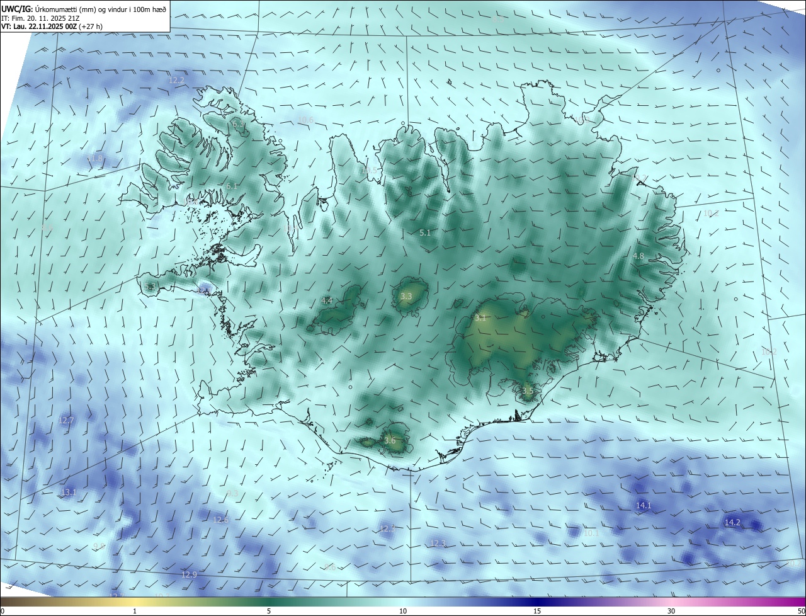Click the 9.3 value label
806x616 pixels.
(x=232, y=493)
